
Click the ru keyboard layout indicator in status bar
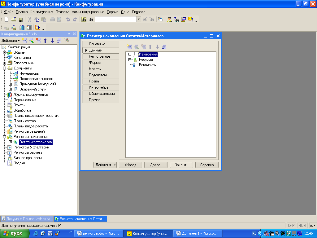(313, 226)
